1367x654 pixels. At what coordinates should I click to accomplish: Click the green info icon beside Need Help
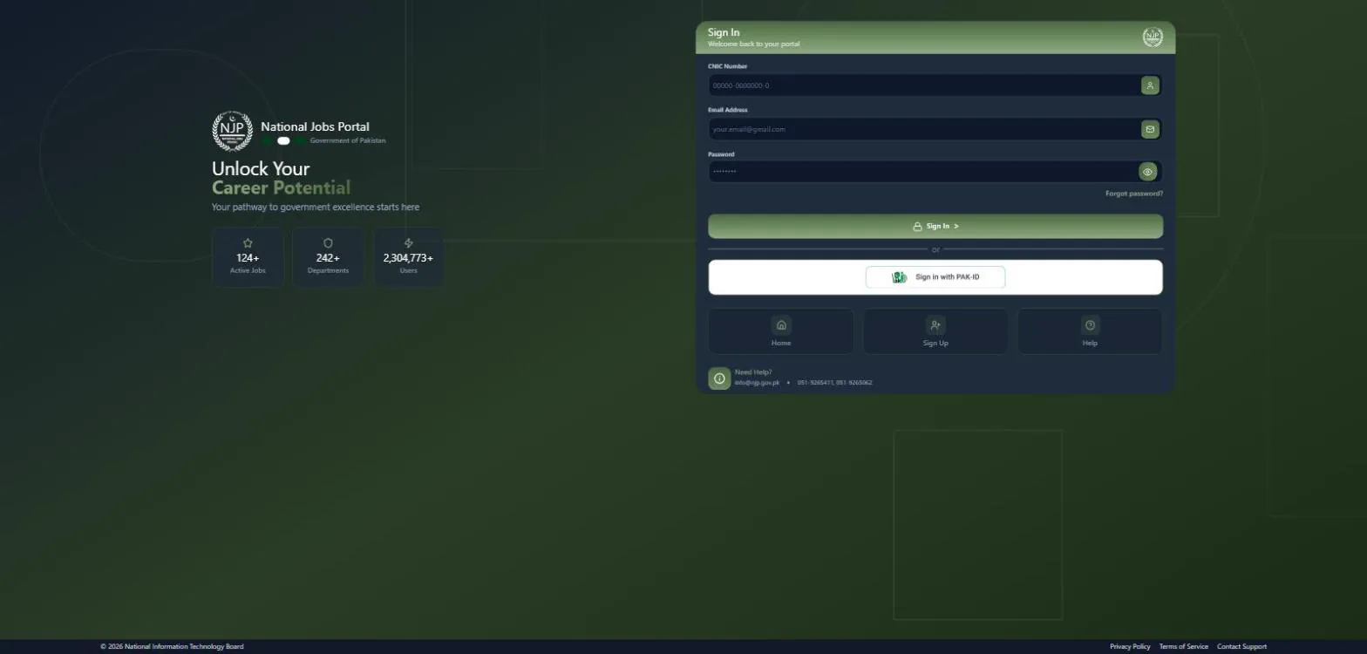[x=719, y=378]
